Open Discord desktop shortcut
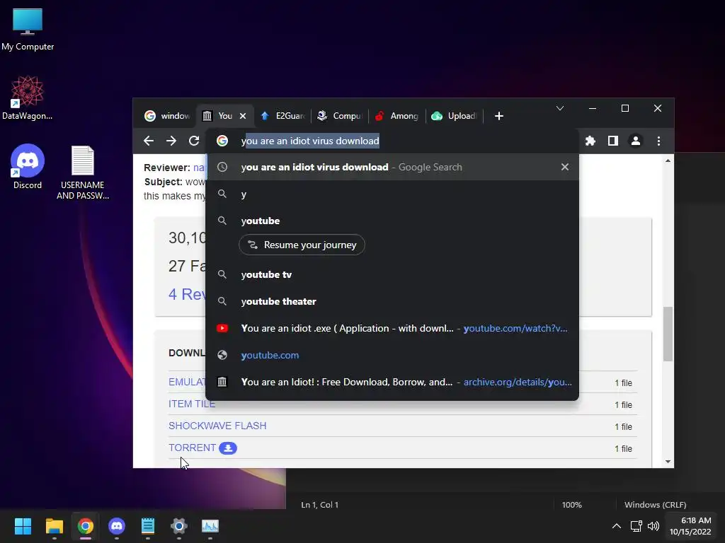The width and height of the screenshot is (725, 543). pyautogui.click(x=28, y=167)
